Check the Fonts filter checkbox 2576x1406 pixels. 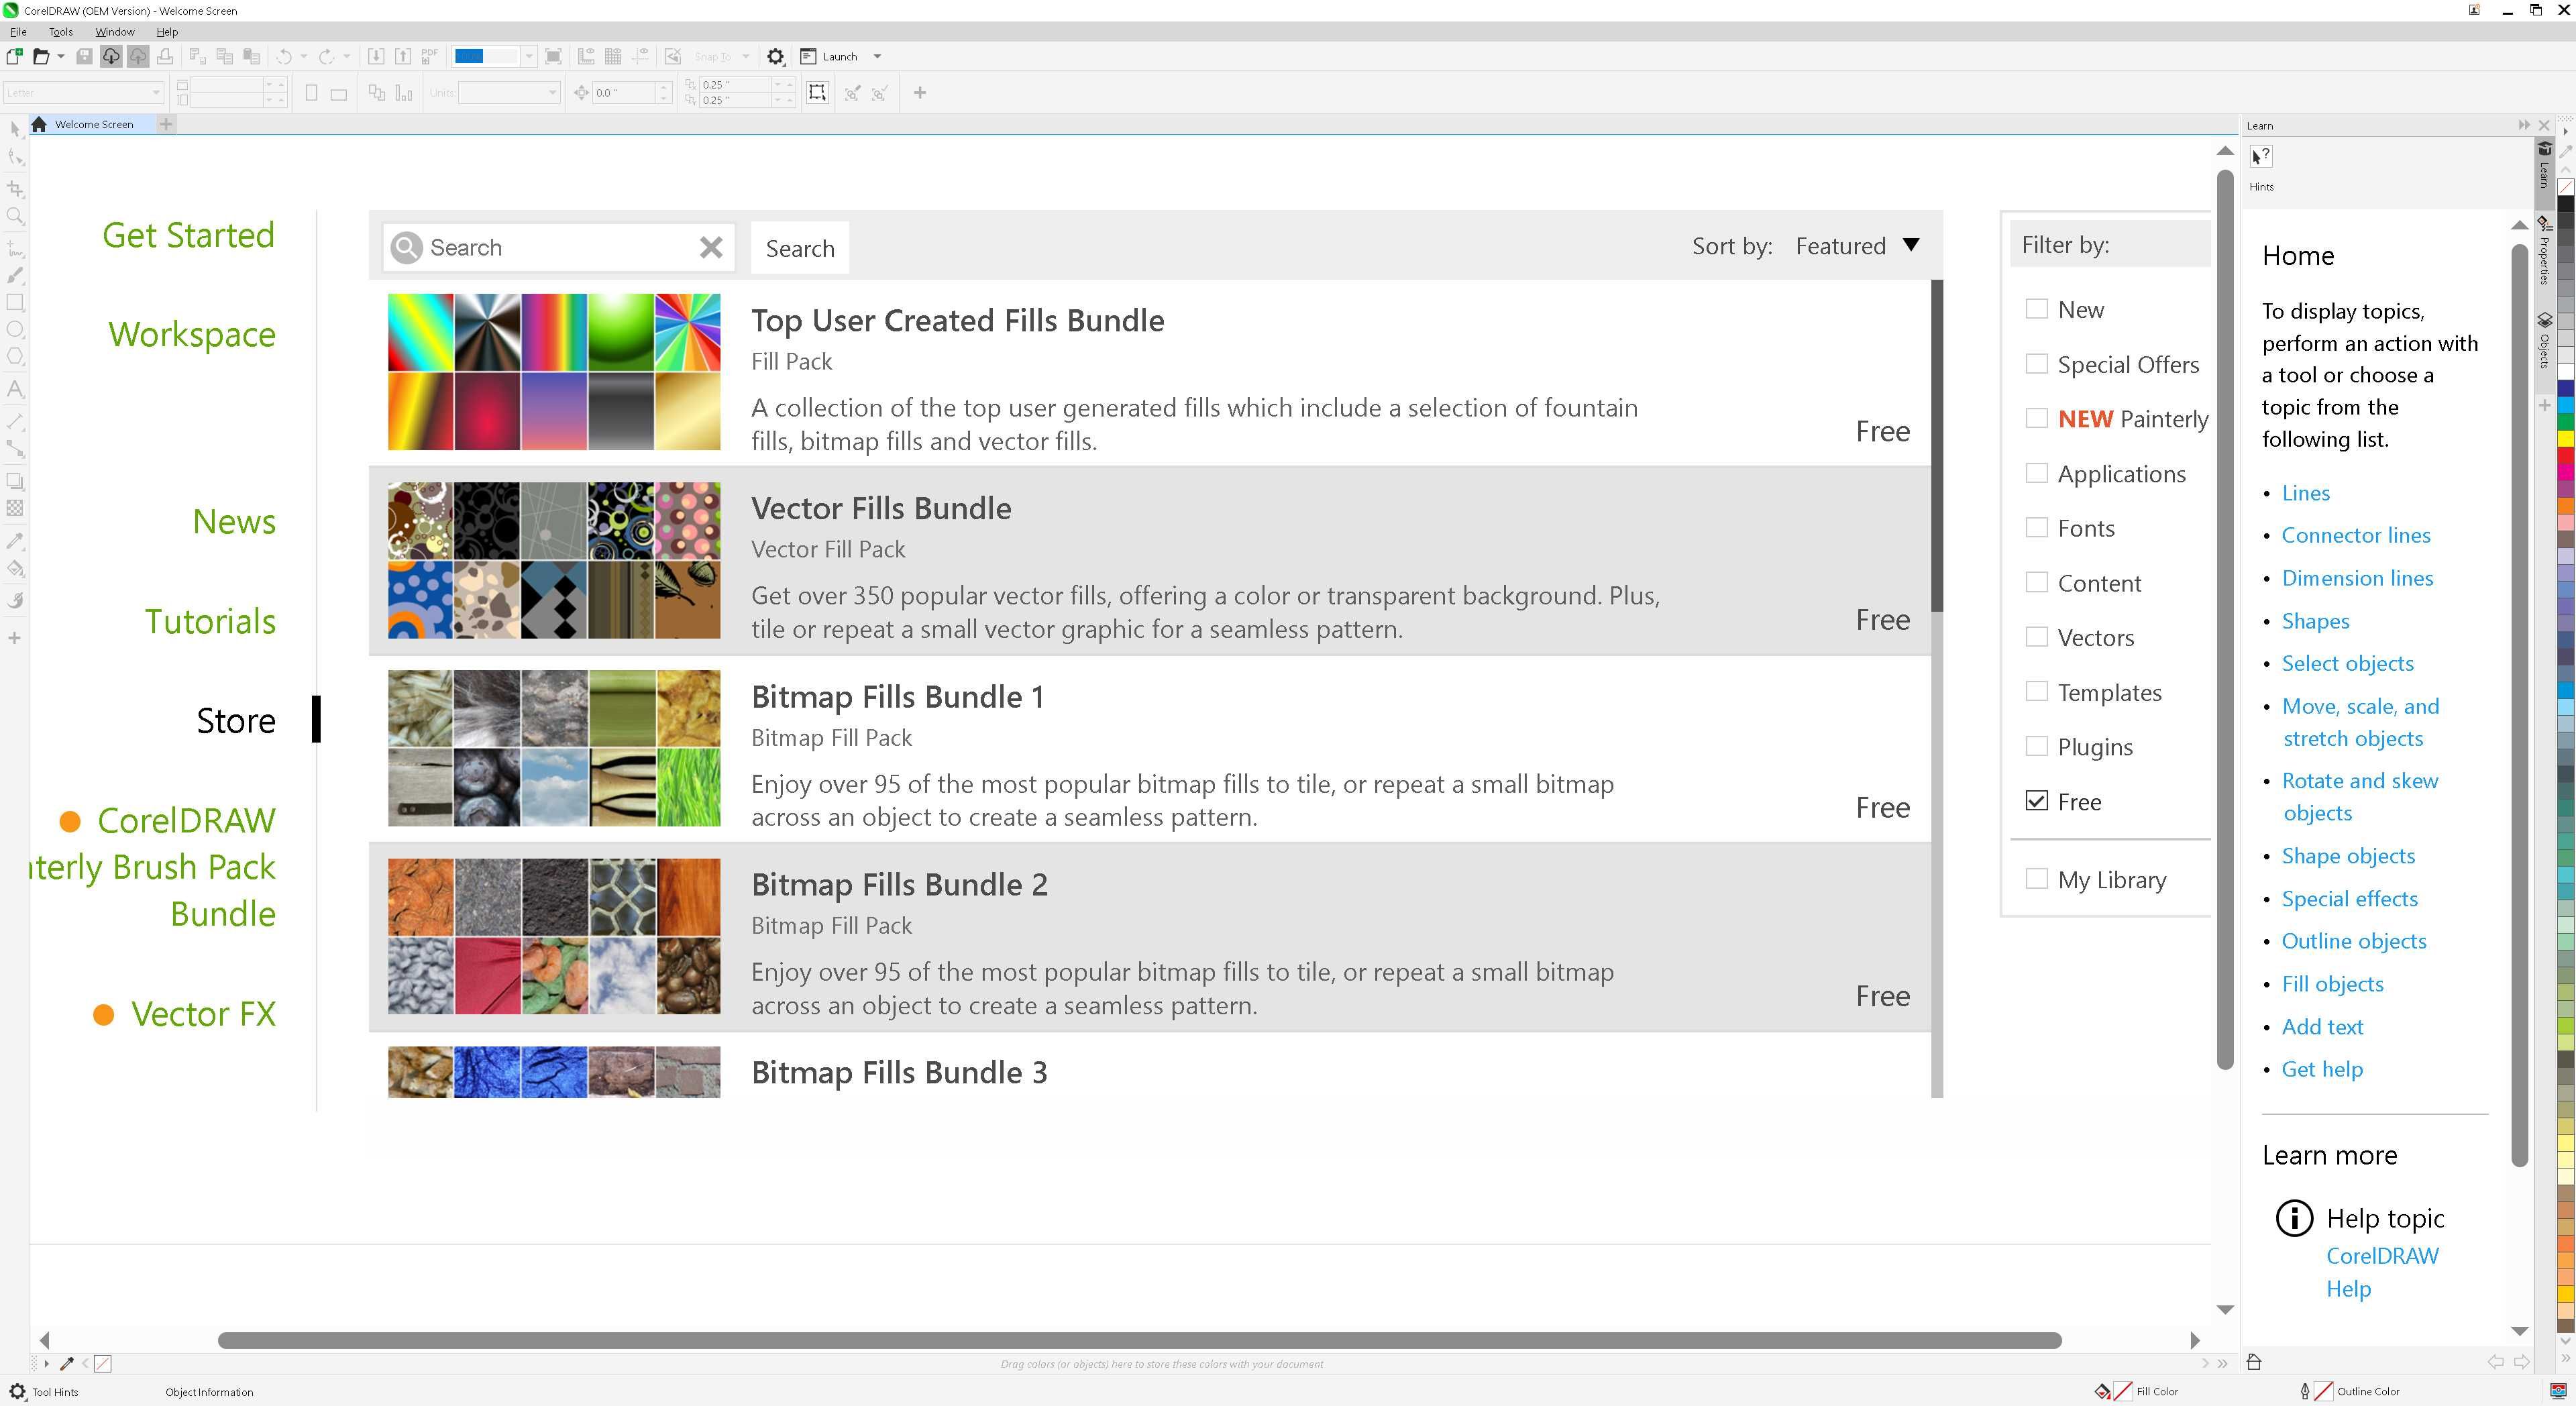pos(2036,527)
